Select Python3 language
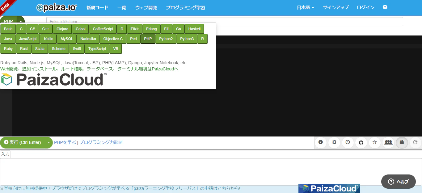Viewport: 422px width, 193px height. (187, 39)
